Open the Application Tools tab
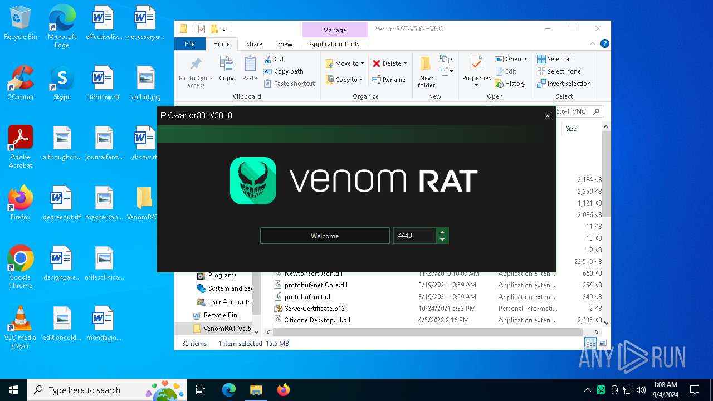The image size is (713, 401). (334, 44)
